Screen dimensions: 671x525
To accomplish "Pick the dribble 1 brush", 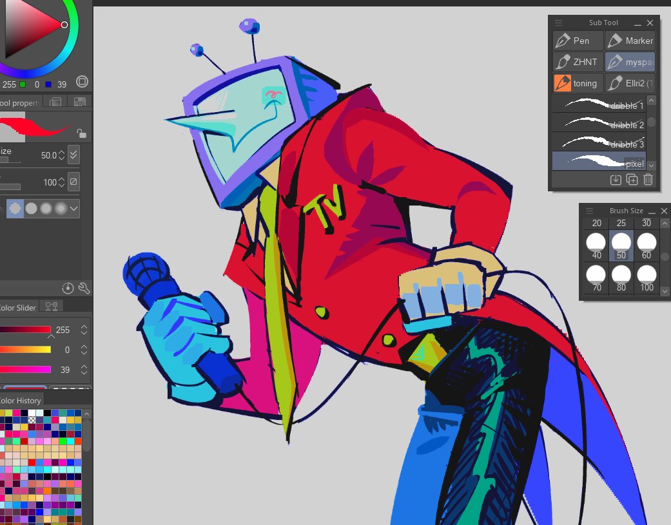I will point(599,104).
